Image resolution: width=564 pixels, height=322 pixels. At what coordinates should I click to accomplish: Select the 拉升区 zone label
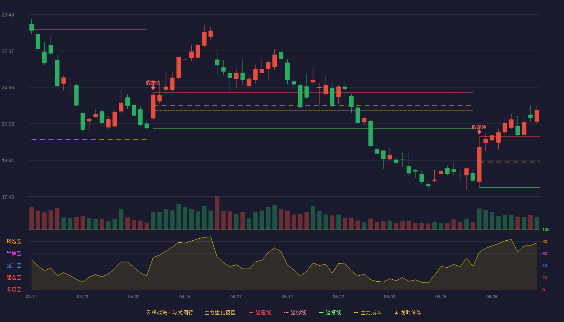coord(14,266)
